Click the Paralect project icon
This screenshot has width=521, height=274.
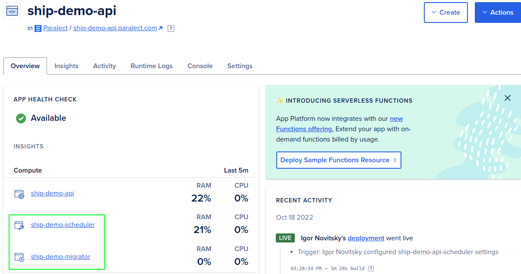pos(38,28)
